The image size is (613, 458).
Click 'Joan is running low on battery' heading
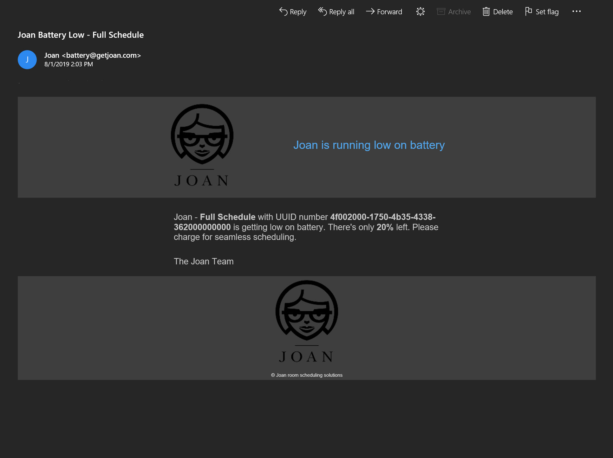point(369,145)
